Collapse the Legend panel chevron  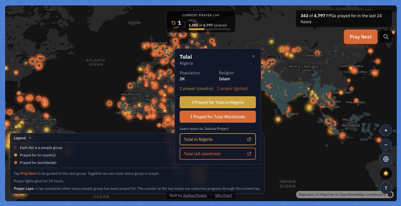30,138
